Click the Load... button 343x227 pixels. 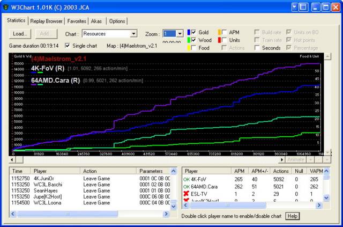tap(20, 34)
